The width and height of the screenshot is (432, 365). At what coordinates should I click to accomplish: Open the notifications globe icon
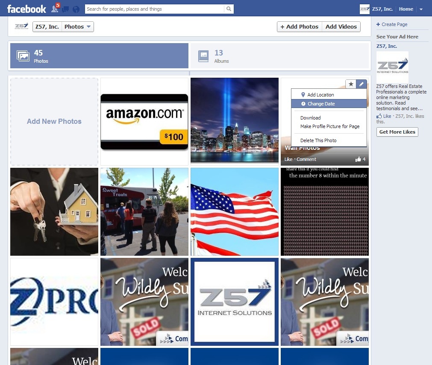tap(76, 9)
